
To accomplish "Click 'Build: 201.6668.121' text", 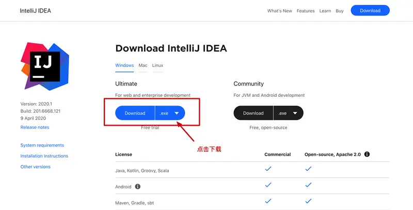I will [40, 111].
